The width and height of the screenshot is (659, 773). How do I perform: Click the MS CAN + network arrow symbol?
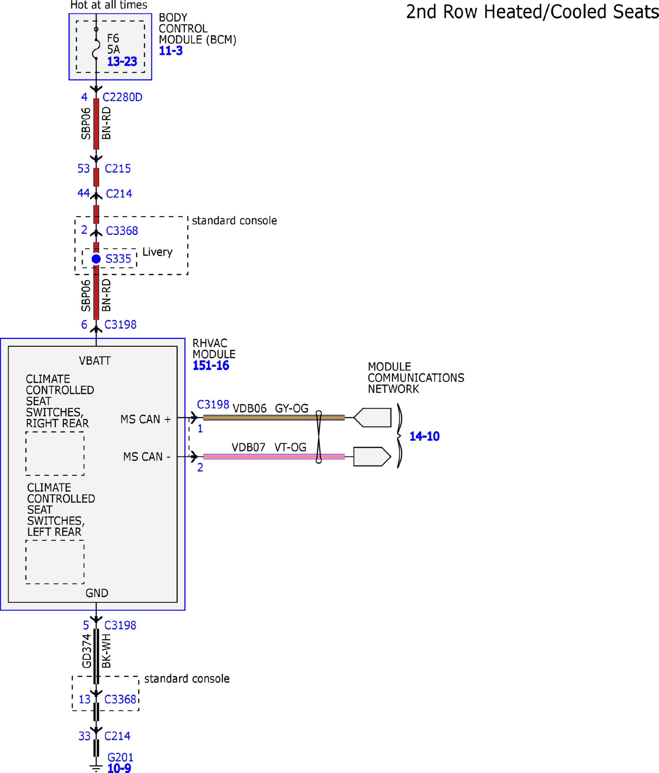tap(372, 417)
